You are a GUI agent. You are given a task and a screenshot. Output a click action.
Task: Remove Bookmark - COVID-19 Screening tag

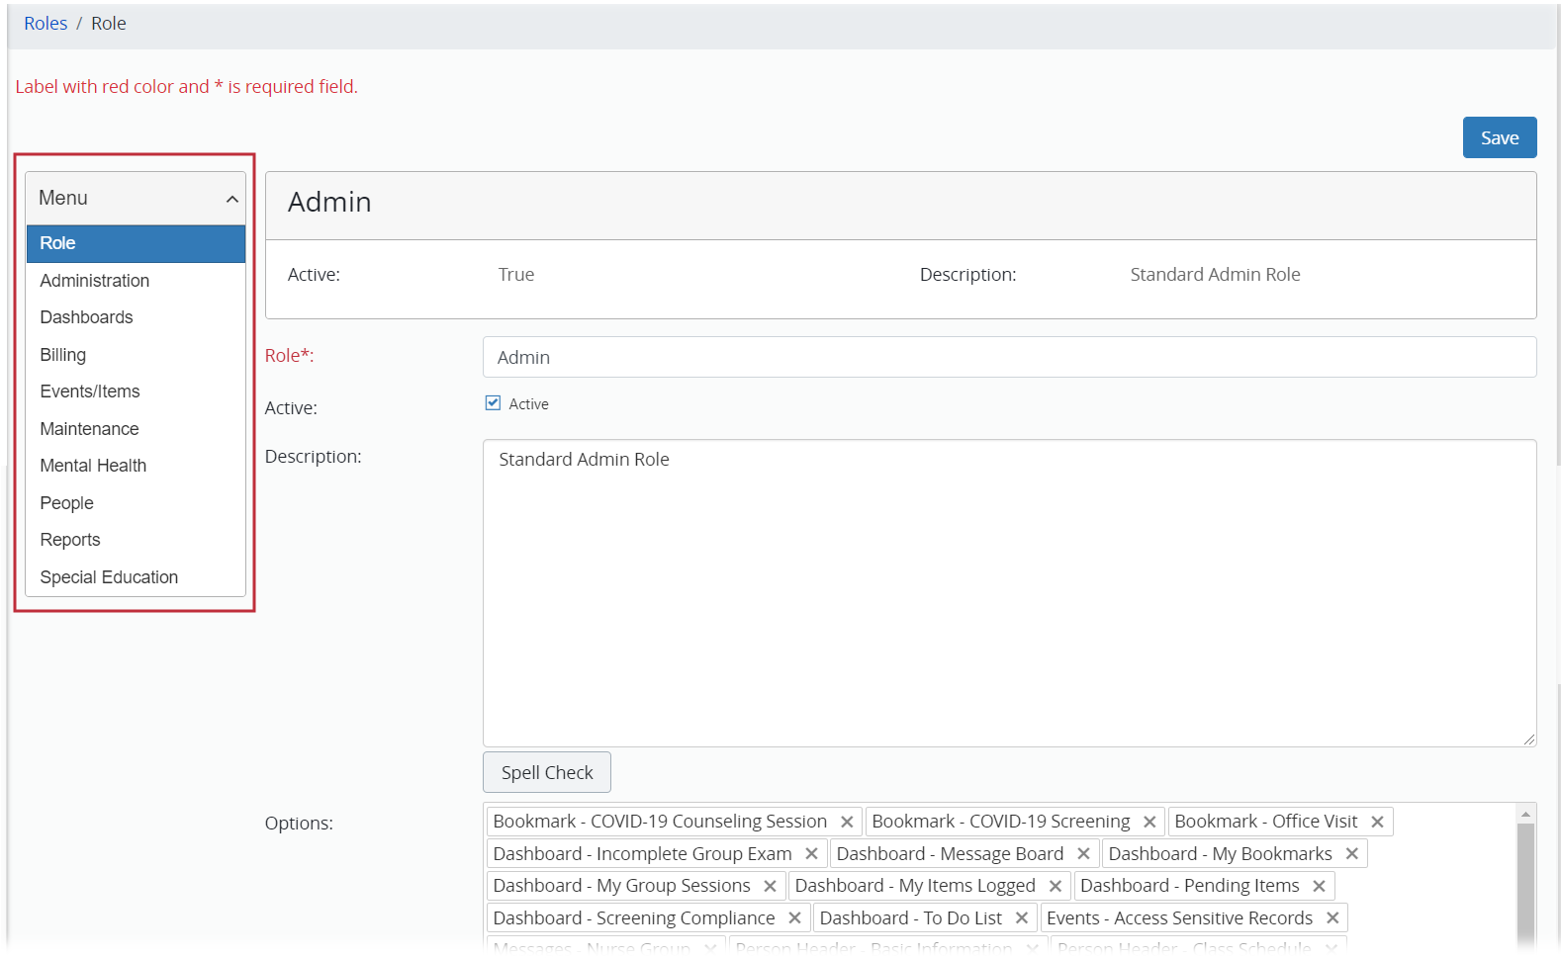[x=1149, y=823]
